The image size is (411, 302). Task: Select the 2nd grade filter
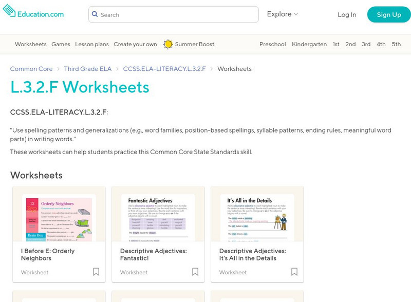[350, 44]
